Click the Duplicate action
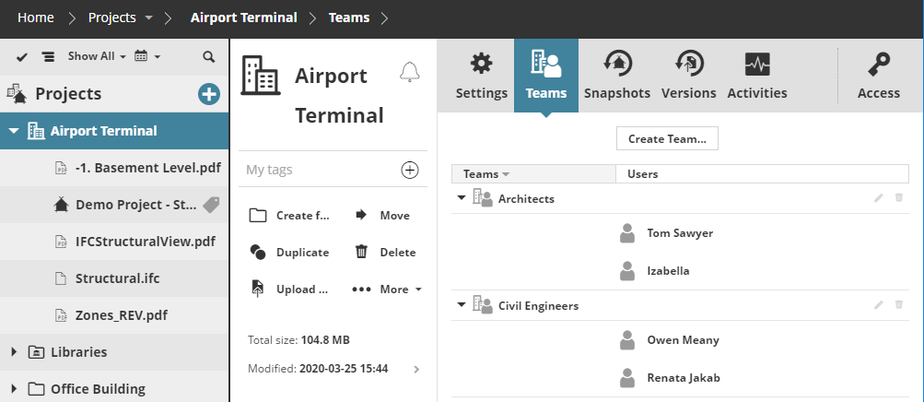The height and width of the screenshot is (402, 924). (289, 253)
